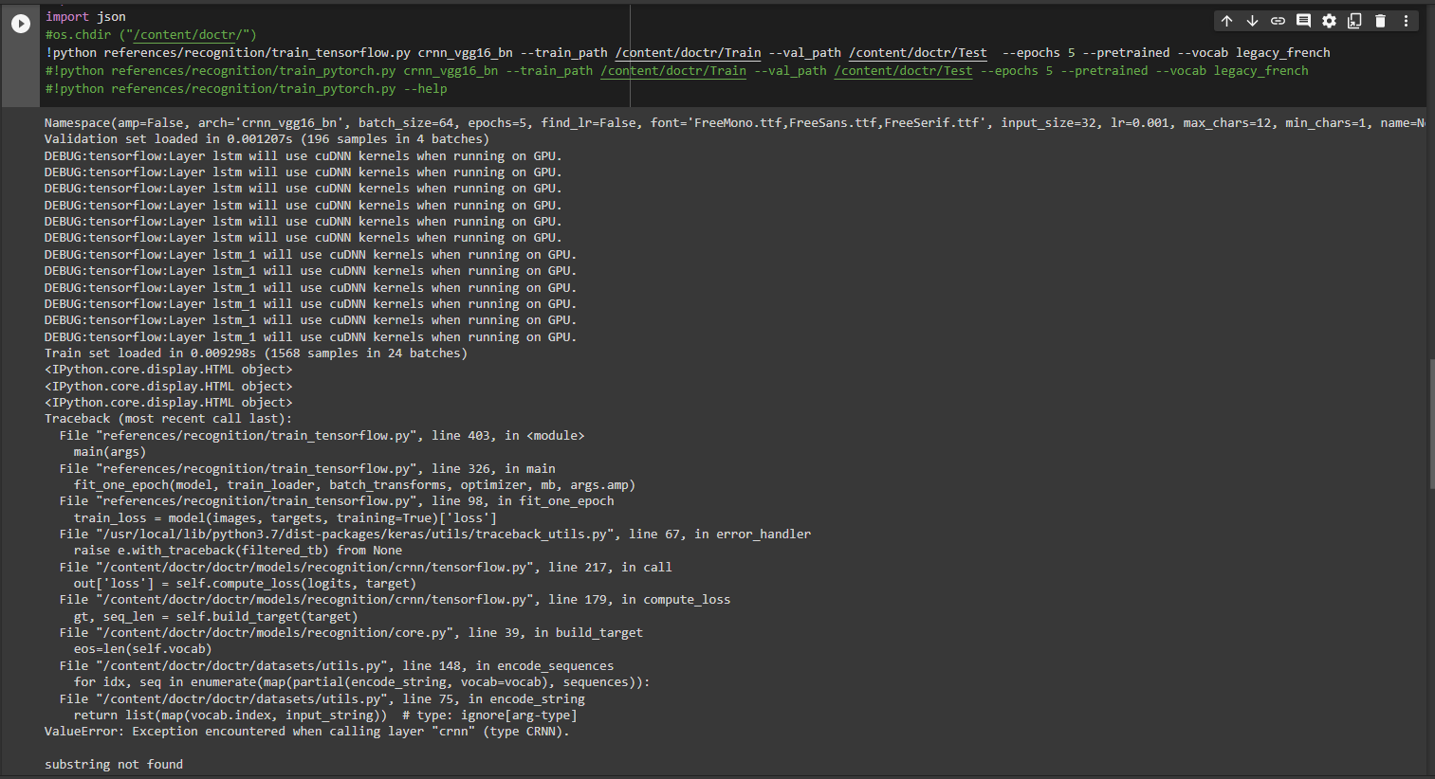Select the legacy_french vocab argument text

point(1282,52)
